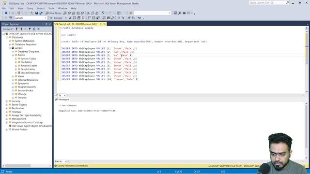Viewport: 310px width, 174px height.
Task: Click the Open File folder icon
Action: pos(32,13)
